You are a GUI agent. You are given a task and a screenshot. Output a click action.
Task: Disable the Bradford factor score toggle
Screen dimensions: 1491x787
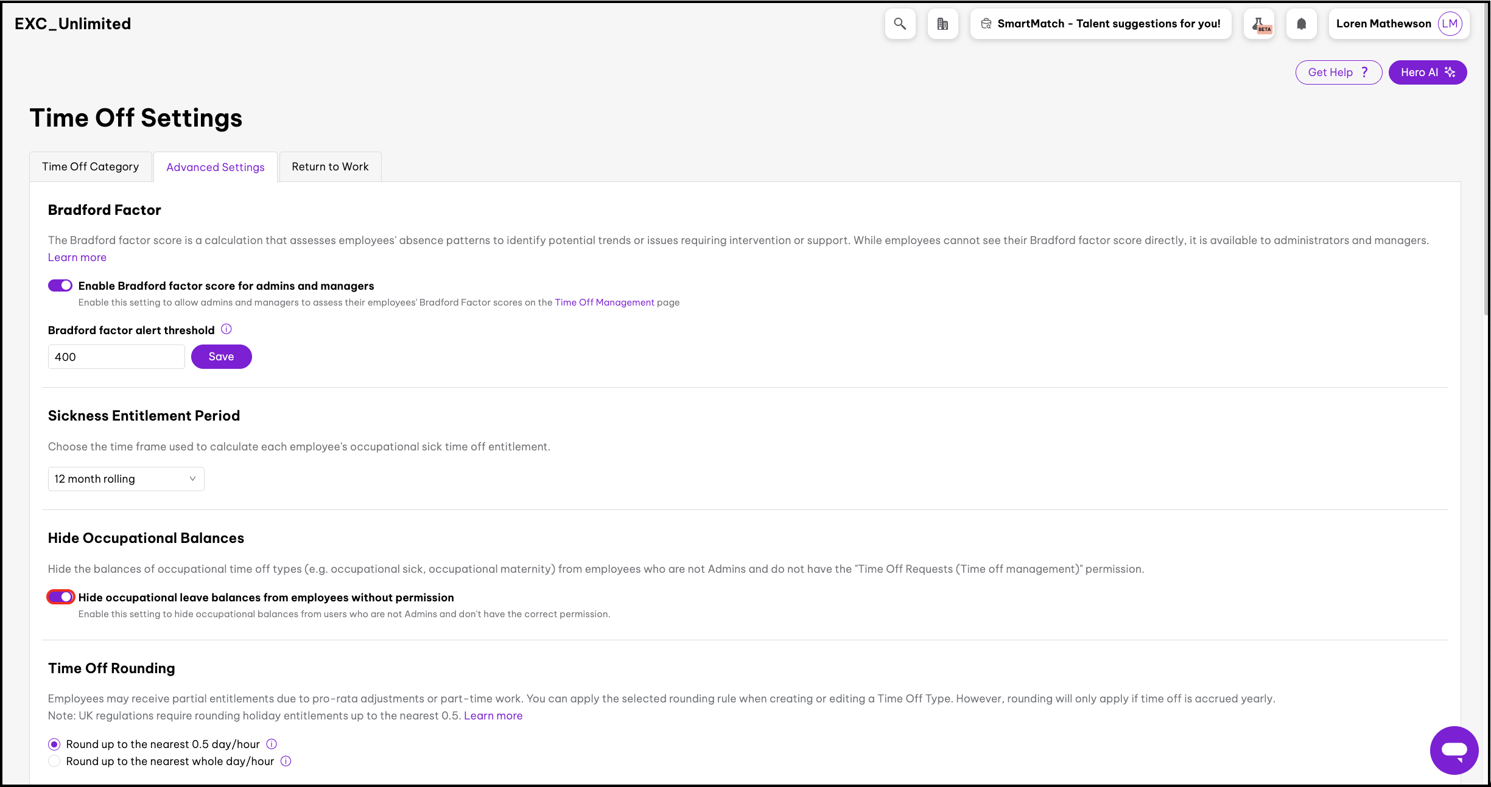click(60, 285)
